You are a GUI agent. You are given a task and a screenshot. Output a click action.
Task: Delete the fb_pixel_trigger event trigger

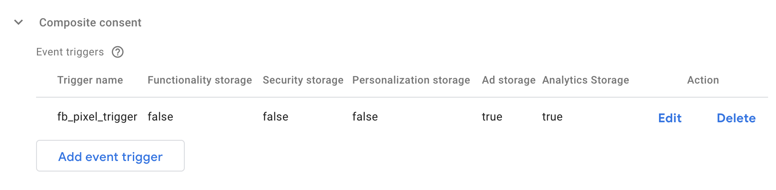tap(736, 118)
